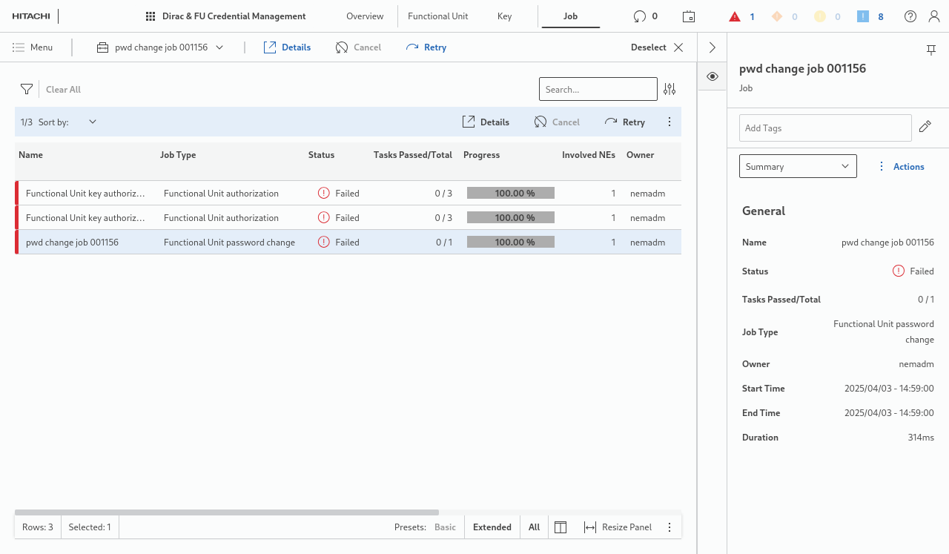Viewport: 949px width, 554px height.
Task: Open the app launcher grid icon
Action: point(151,16)
